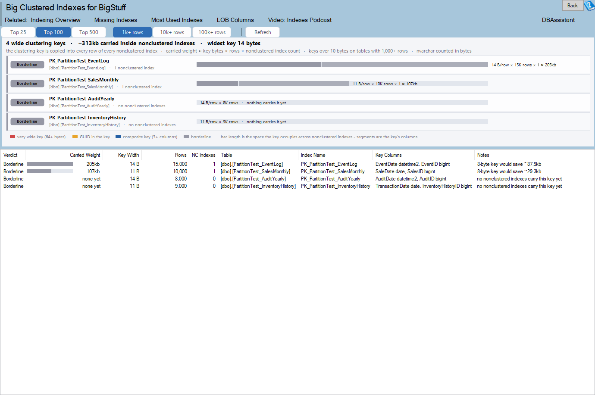The width and height of the screenshot is (595, 395).
Task: Sort by the Table column header
Action: coord(258,155)
